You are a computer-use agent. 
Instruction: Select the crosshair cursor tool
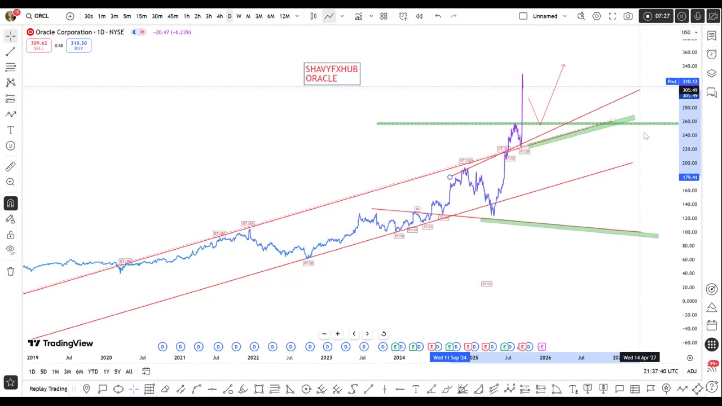[x=10, y=36]
